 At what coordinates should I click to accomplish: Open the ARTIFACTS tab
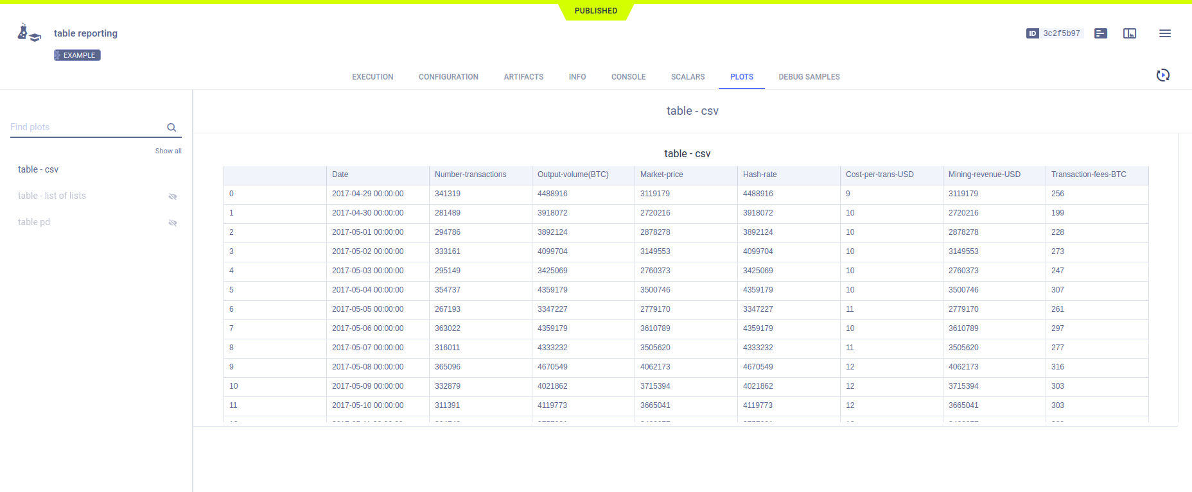click(523, 77)
